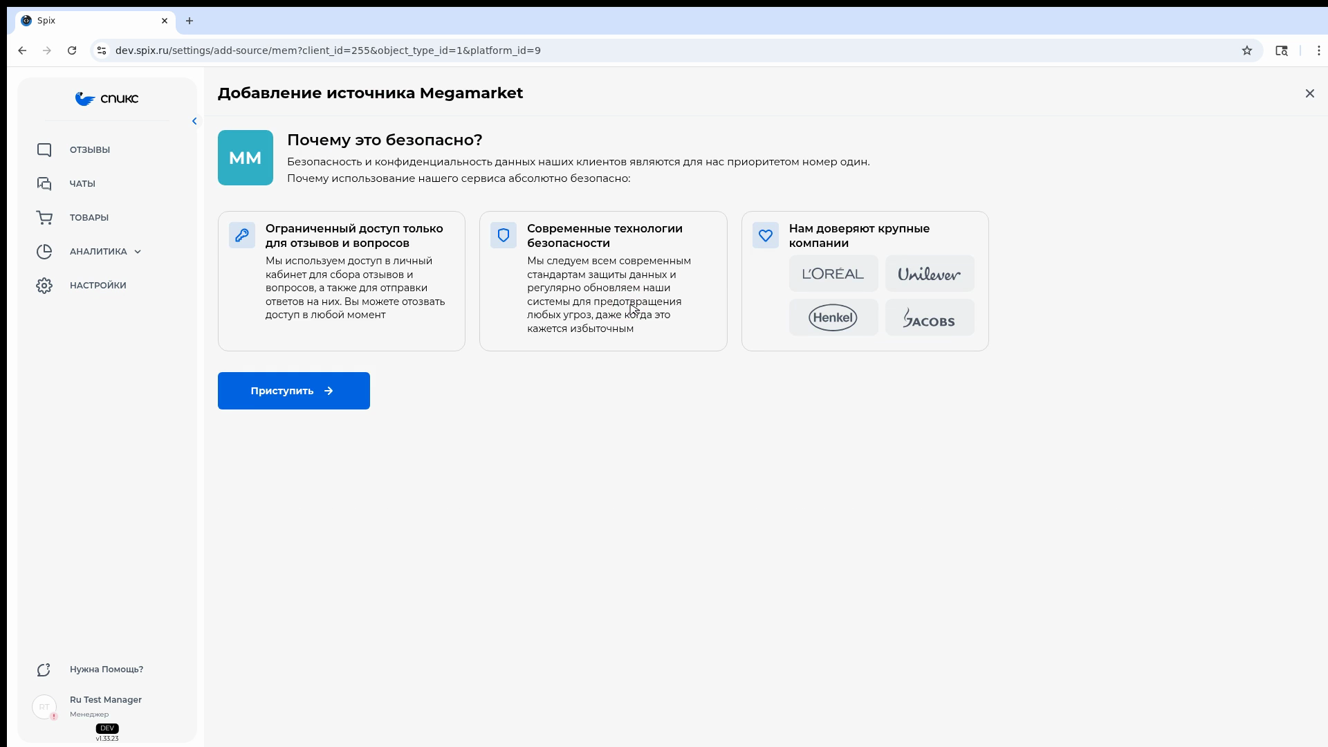Viewport: 1328px width, 747px height.
Task: Click the Аналитика pie chart icon
Action: [44, 252]
